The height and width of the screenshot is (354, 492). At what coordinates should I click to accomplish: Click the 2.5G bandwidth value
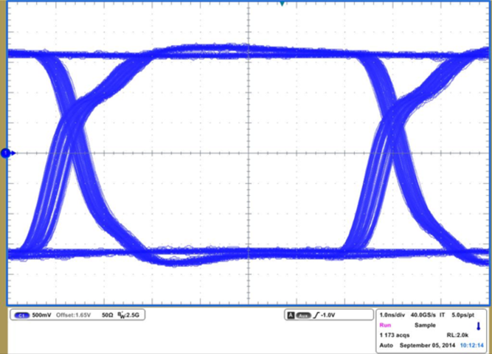pos(133,315)
